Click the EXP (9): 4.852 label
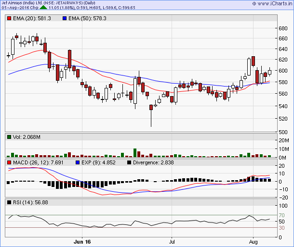Screen dimensions: 294x247 98,162
